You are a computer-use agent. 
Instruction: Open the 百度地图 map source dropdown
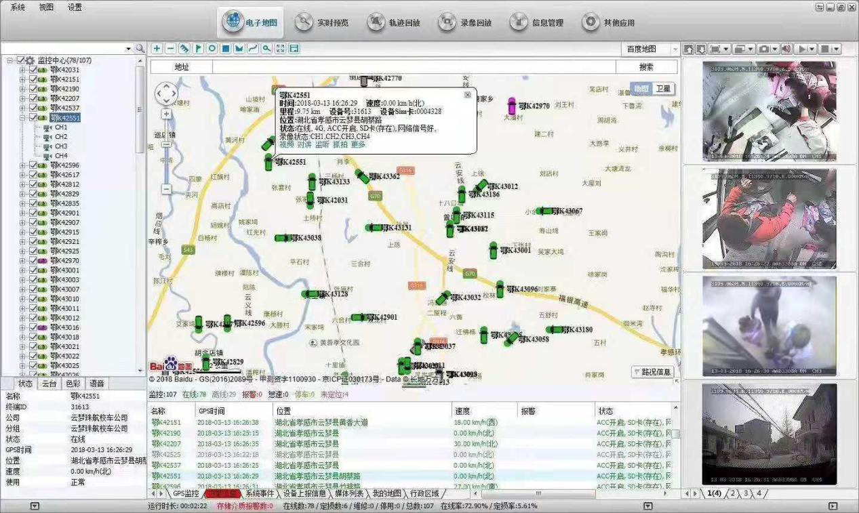(x=649, y=49)
